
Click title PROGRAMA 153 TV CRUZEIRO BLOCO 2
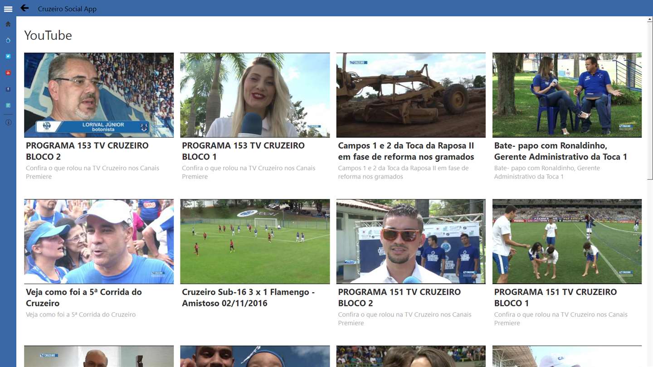coord(87,151)
